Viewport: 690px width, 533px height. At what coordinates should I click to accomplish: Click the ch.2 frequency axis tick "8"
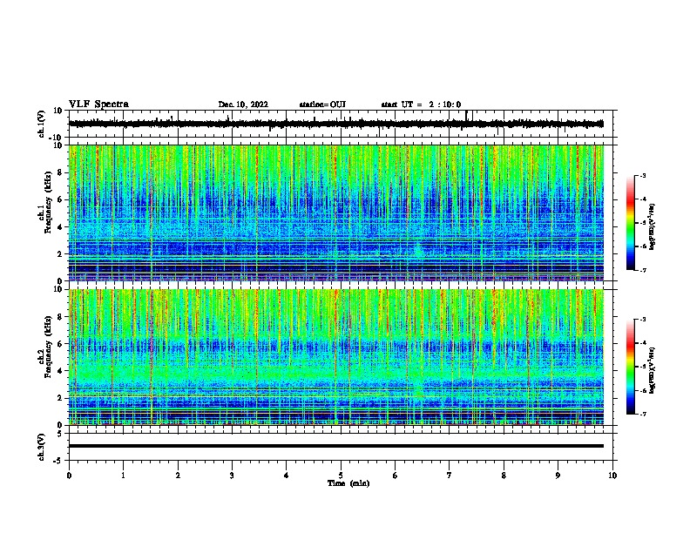(x=61, y=317)
